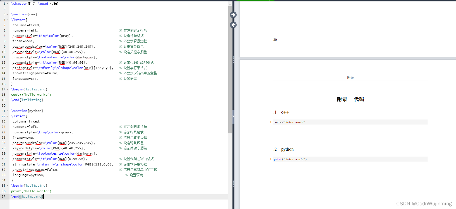Collapse the \chapter fold at line 1

pyautogui.click(x=8, y=4)
